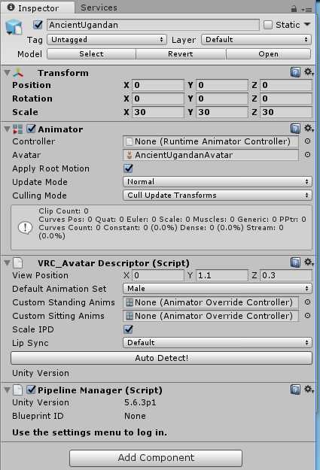
Task: Click the Add Component button
Action: coord(156,458)
